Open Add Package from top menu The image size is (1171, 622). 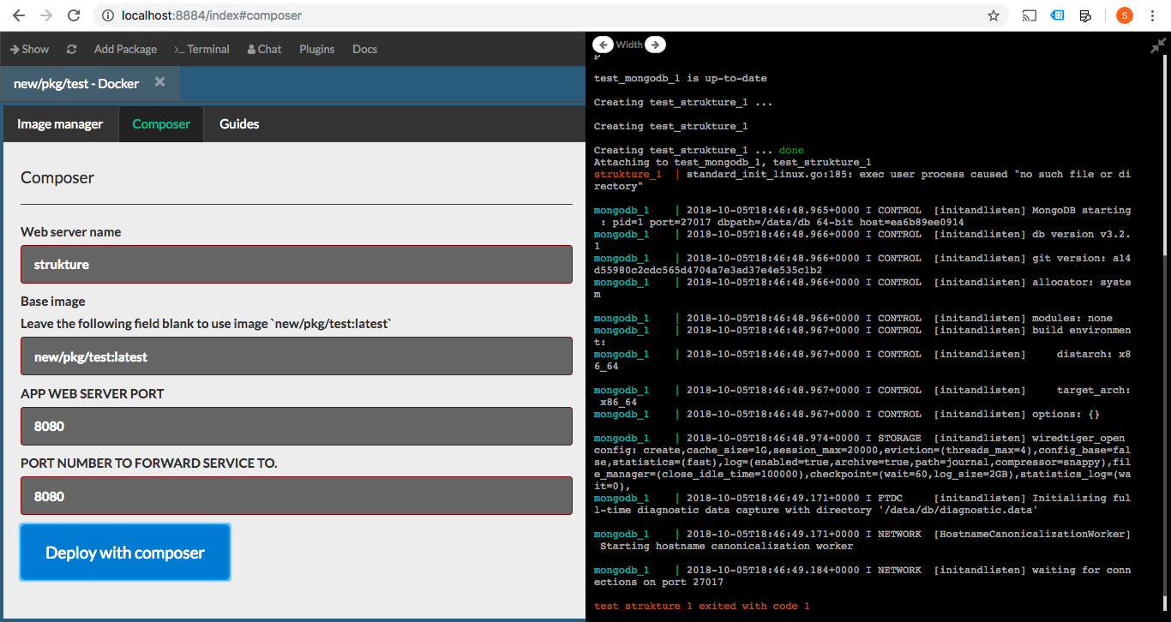pos(125,49)
